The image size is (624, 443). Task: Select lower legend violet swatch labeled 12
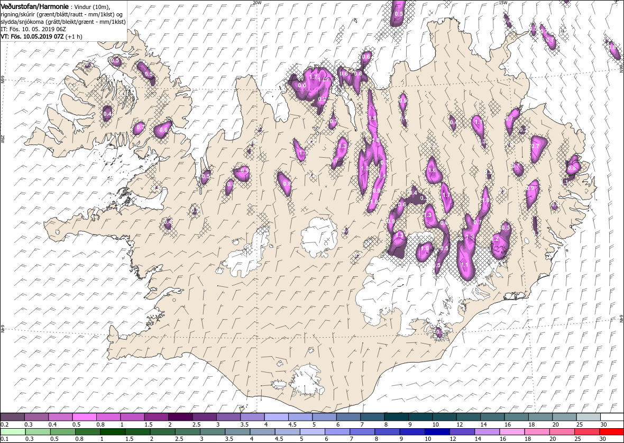(462, 432)
